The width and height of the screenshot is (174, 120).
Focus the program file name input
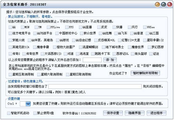pos(92,60)
